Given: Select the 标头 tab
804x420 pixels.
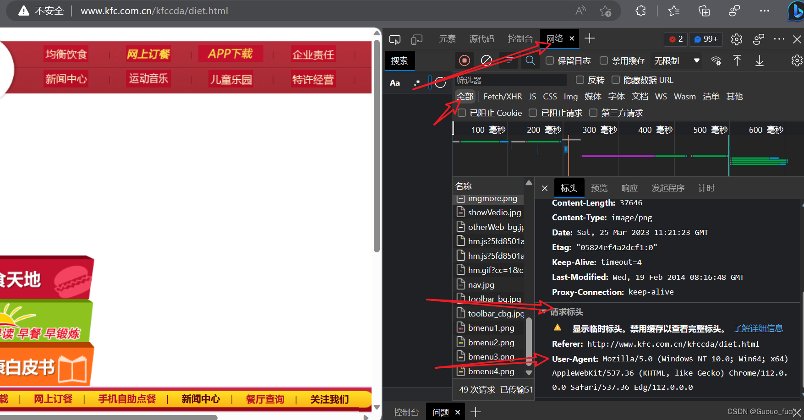Looking at the screenshot, I should tap(569, 188).
